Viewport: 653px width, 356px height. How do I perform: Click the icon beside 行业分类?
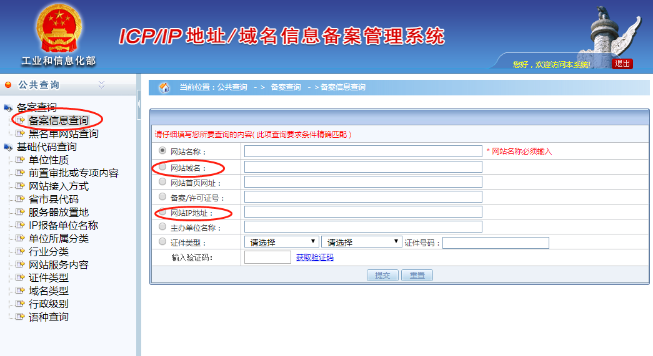coord(20,251)
